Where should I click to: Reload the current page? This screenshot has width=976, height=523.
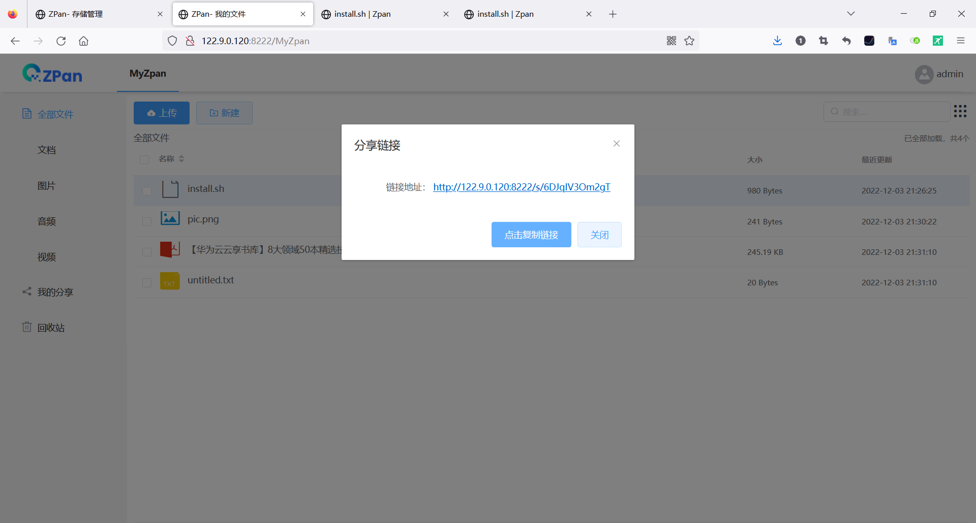pos(61,41)
